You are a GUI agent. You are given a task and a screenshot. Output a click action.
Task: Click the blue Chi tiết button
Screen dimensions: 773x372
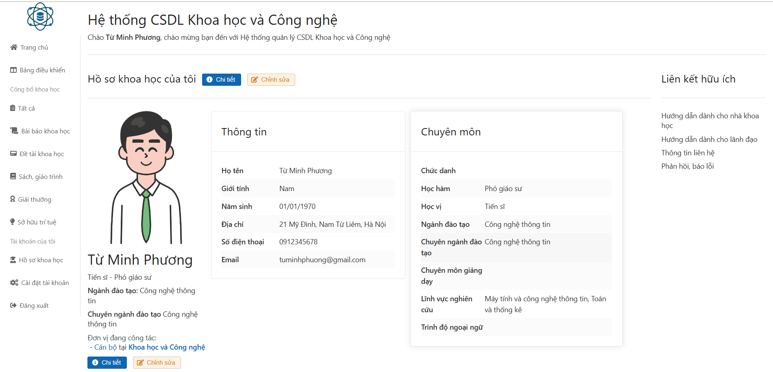tap(221, 79)
